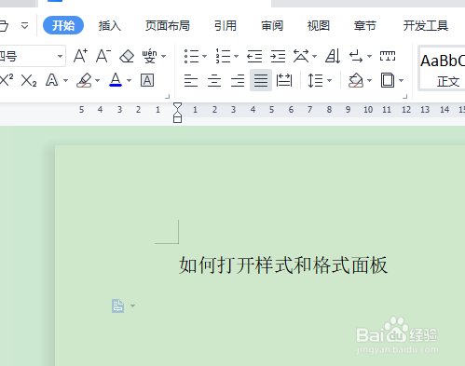Toggle superscript formatting

tap(7, 80)
